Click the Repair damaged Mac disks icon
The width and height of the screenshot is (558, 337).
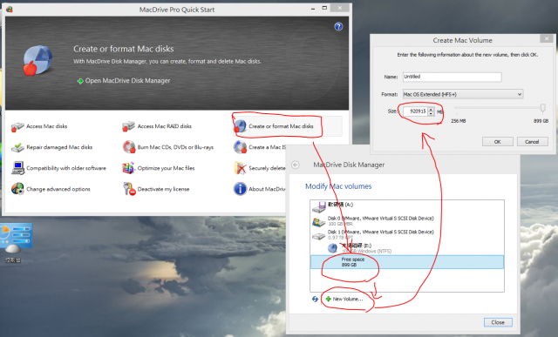click(17, 147)
